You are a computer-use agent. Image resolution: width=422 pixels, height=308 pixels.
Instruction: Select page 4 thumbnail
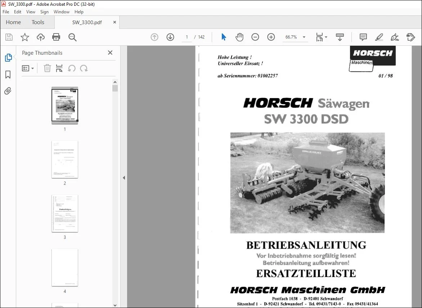65,268
